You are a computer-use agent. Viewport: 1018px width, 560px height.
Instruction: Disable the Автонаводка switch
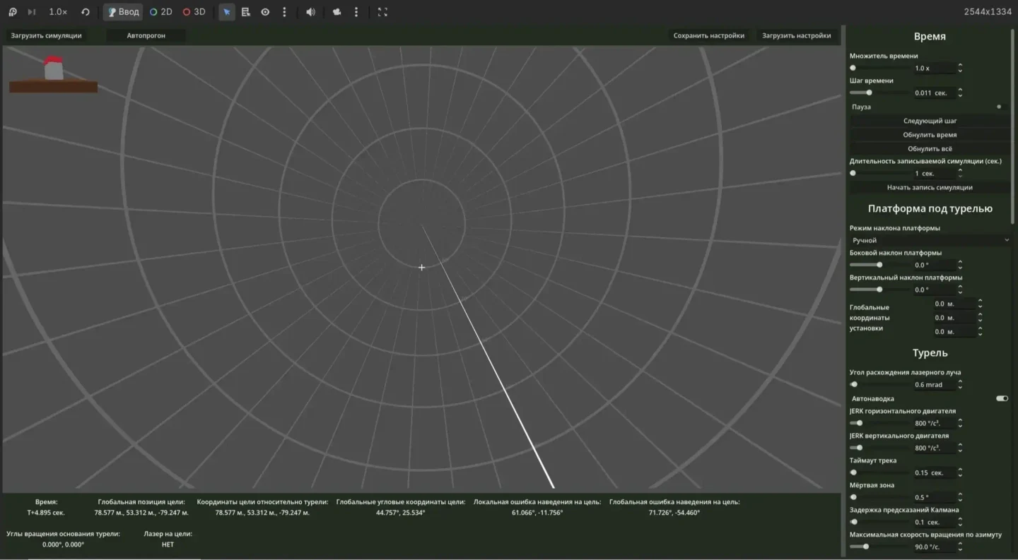(1001, 399)
